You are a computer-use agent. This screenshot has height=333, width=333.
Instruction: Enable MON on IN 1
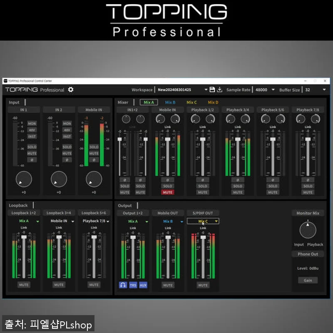pyautogui.click(x=32, y=123)
